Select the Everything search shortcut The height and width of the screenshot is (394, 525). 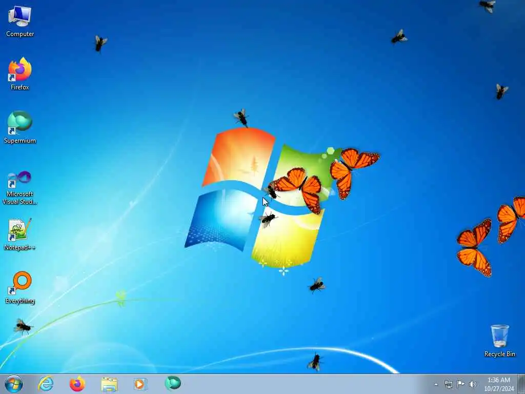(20, 287)
